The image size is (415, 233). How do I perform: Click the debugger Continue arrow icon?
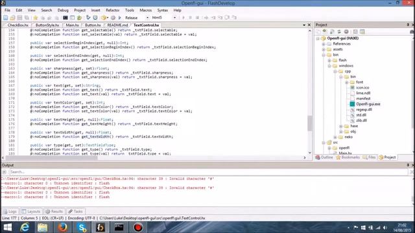tap(184, 17)
